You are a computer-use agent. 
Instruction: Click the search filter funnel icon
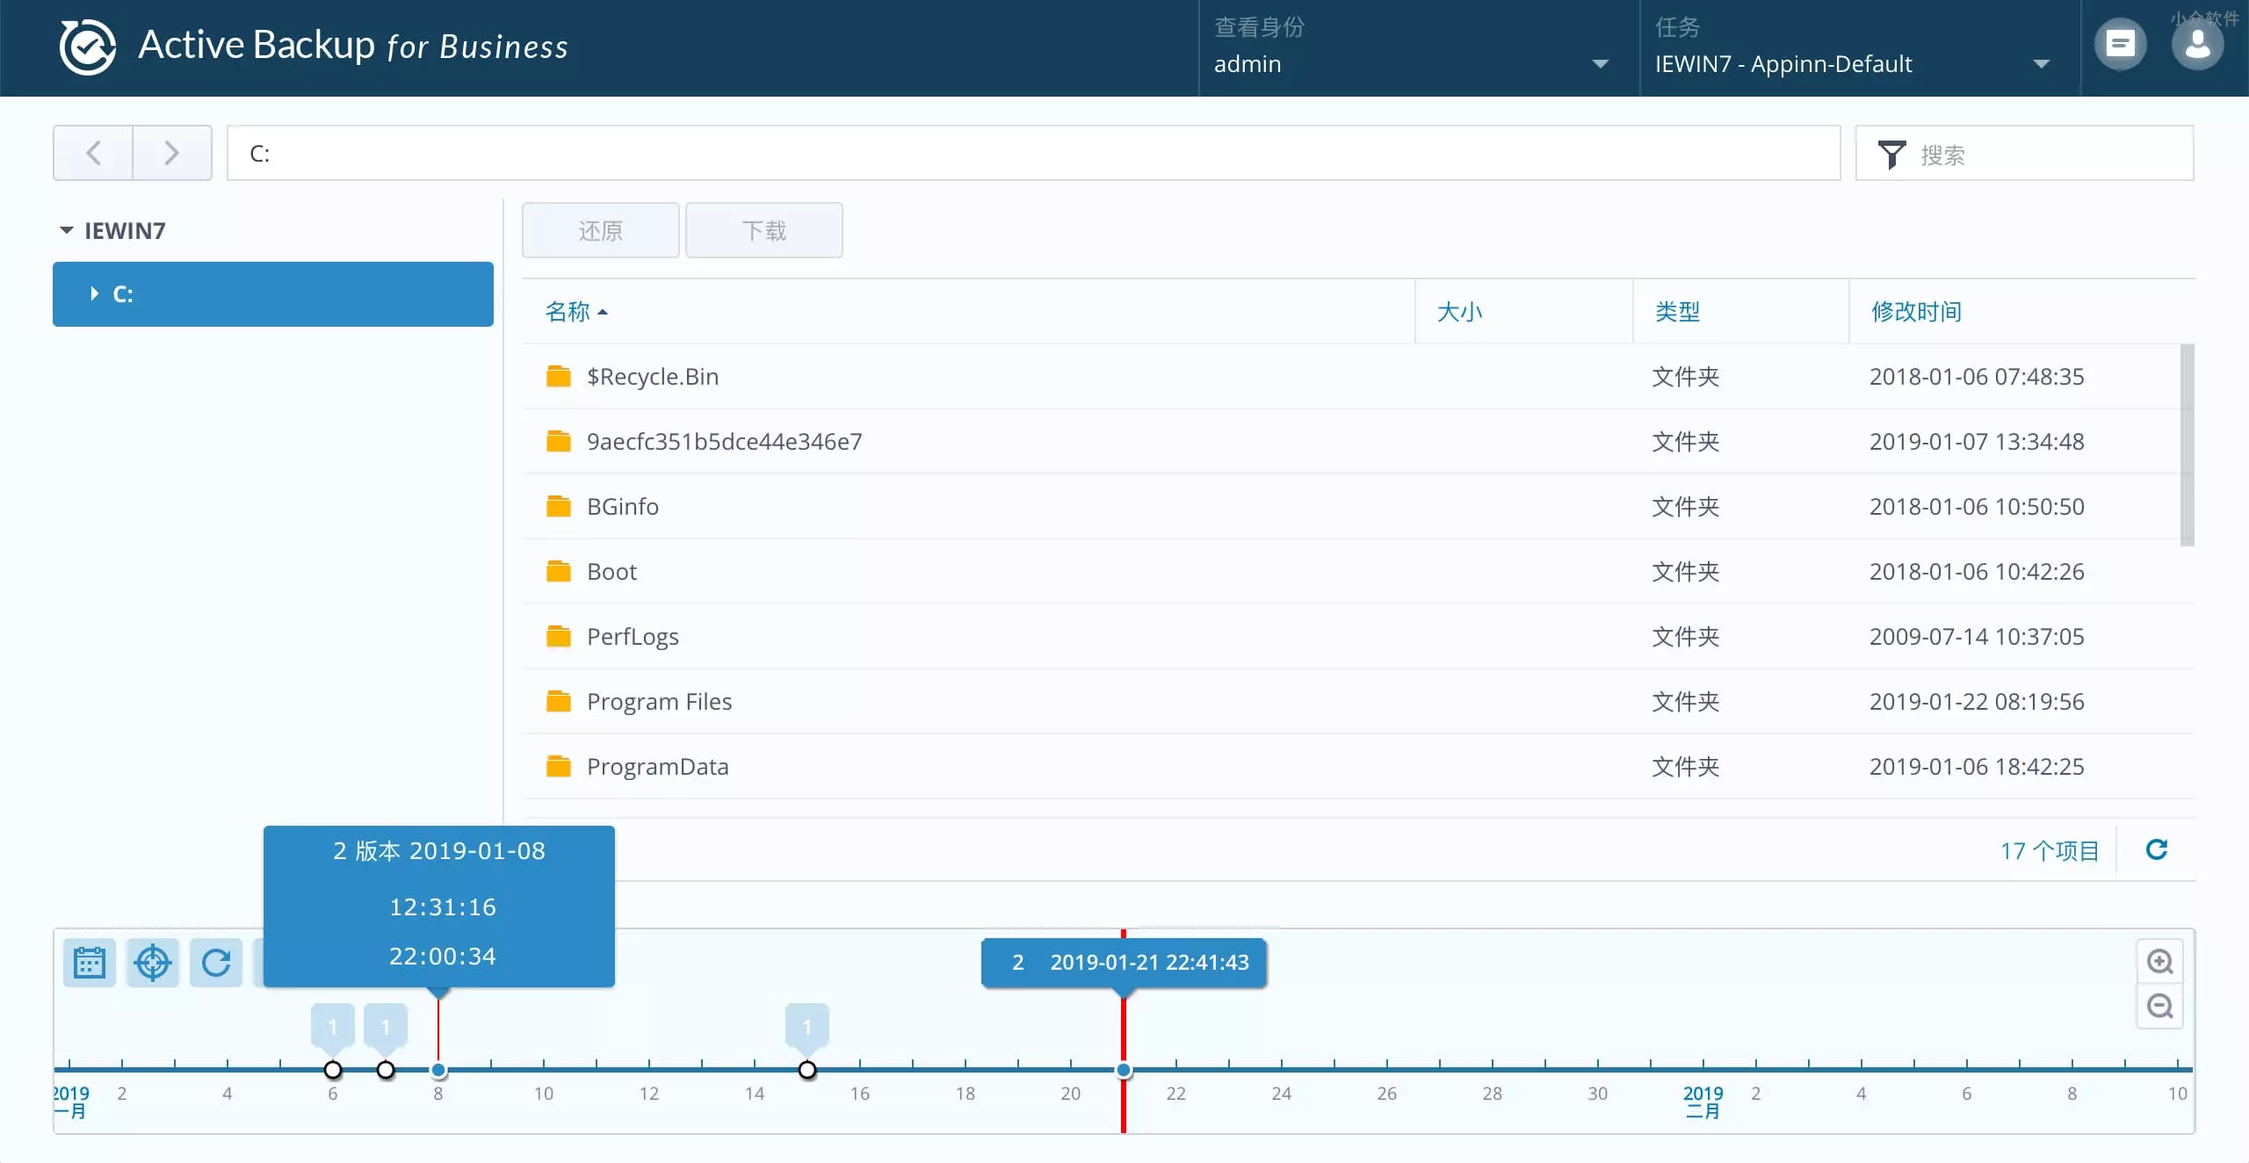1891,155
